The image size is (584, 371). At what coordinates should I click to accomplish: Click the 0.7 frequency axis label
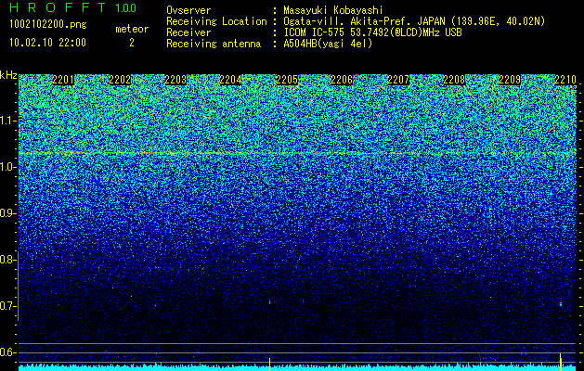tap(7, 306)
